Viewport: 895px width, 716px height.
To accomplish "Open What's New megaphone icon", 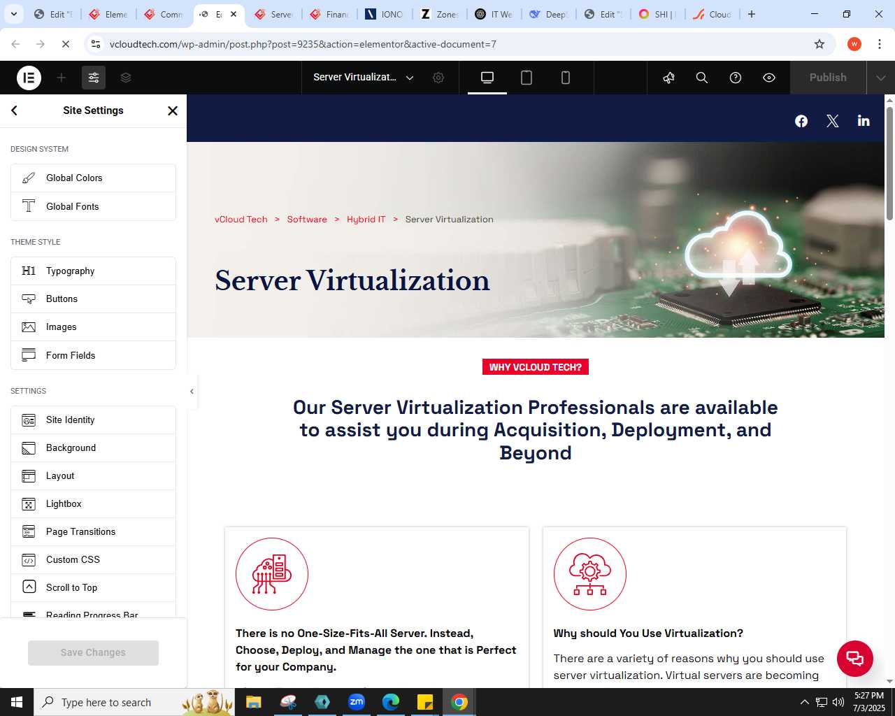I will click(x=668, y=78).
